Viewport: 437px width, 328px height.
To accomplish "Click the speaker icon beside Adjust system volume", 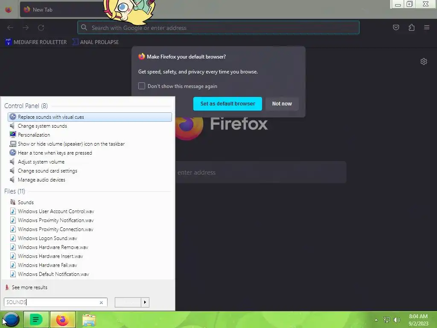I will pos(12,162).
